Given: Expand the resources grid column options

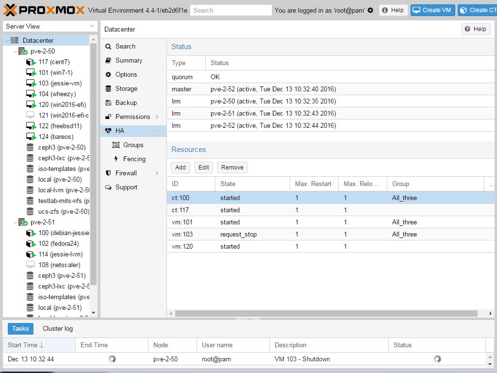Looking at the screenshot, I should pos(492,184).
